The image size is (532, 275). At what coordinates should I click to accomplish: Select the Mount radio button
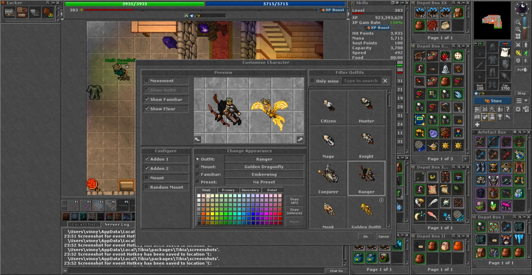click(197, 167)
